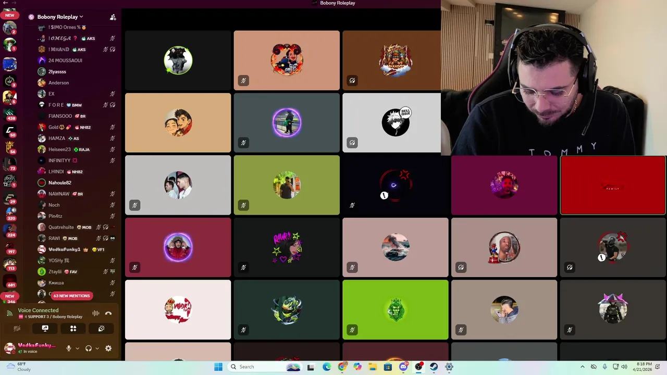Open File Explorer from taskbar
This screenshot has width=667, height=375.
[x=373, y=367]
